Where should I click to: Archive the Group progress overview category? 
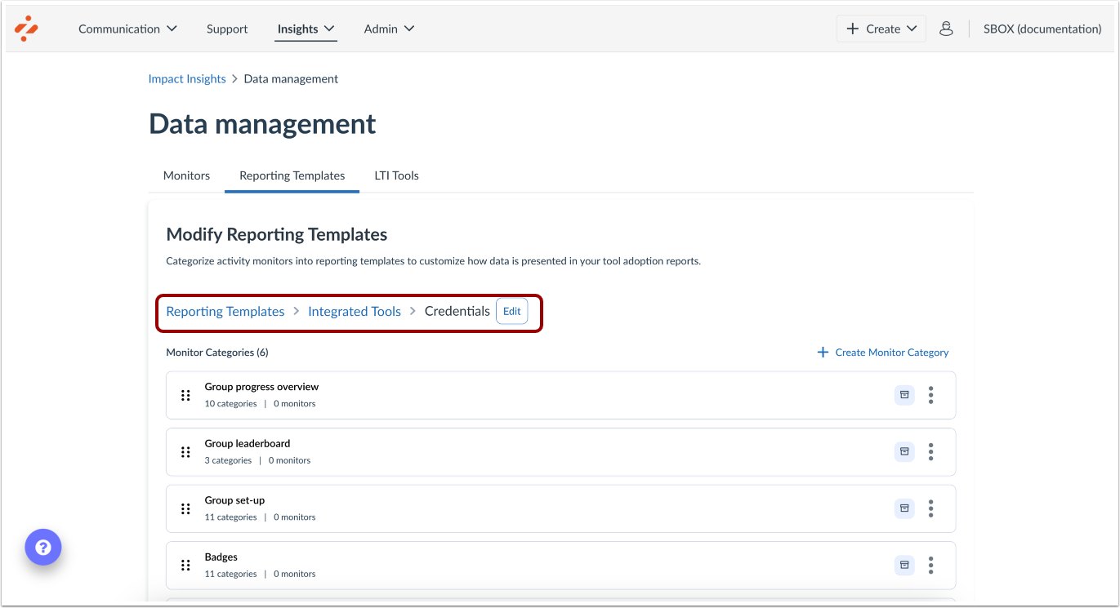904,394
